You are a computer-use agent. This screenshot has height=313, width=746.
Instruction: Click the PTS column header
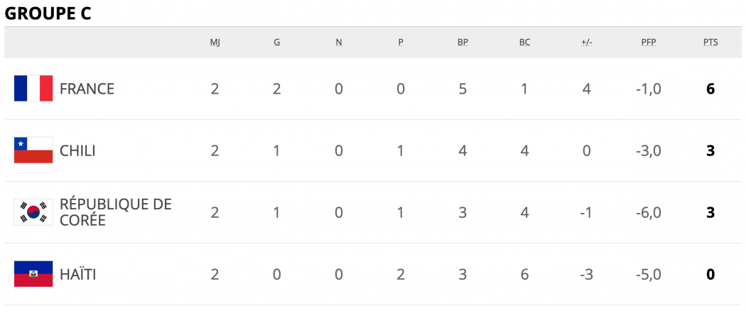(710, 43)
